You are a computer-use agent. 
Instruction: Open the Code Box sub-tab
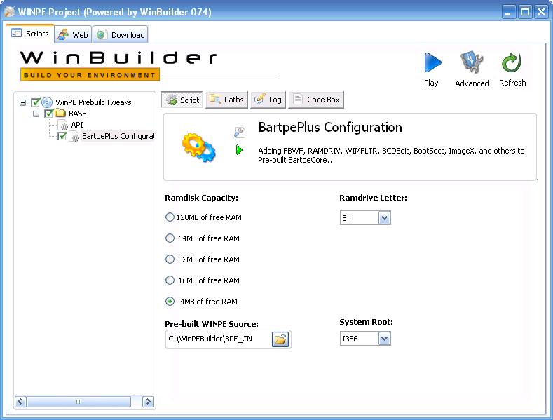(x=316, y=100)
